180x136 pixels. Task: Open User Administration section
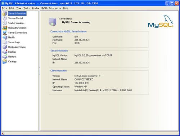pos(17,28)
